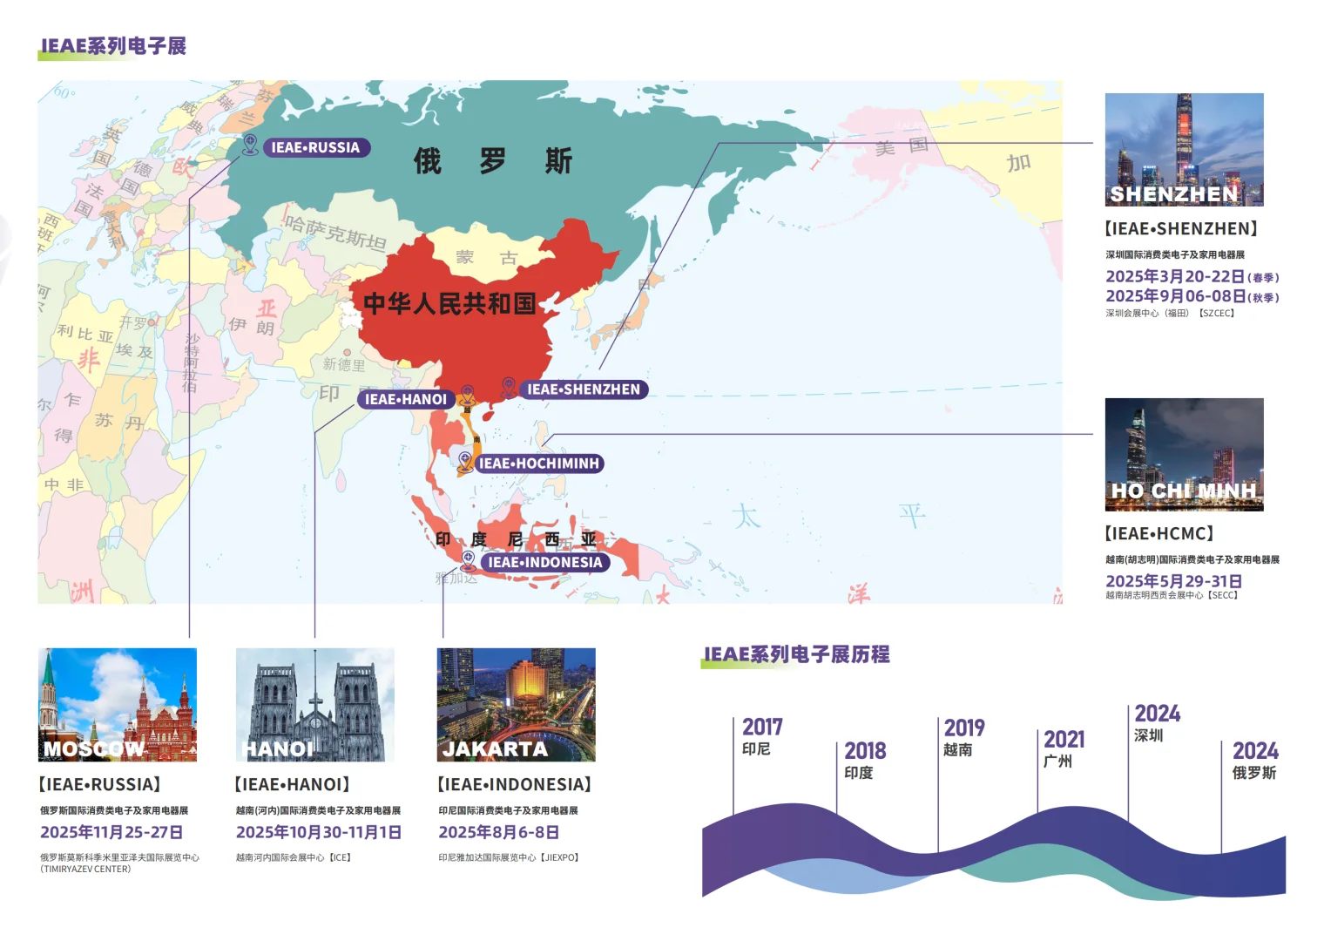Open the SHENZHEN city photo

pos(1184,150)
